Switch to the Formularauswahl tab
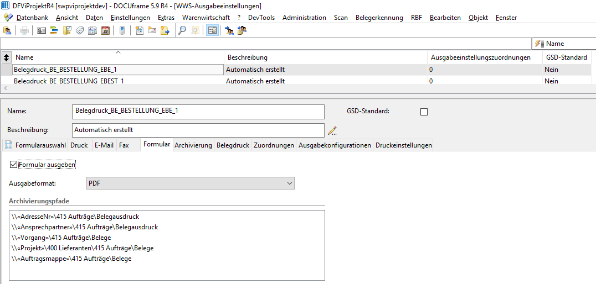The height and width of the screenshot is (284, 596). click(x=36, y=145)
